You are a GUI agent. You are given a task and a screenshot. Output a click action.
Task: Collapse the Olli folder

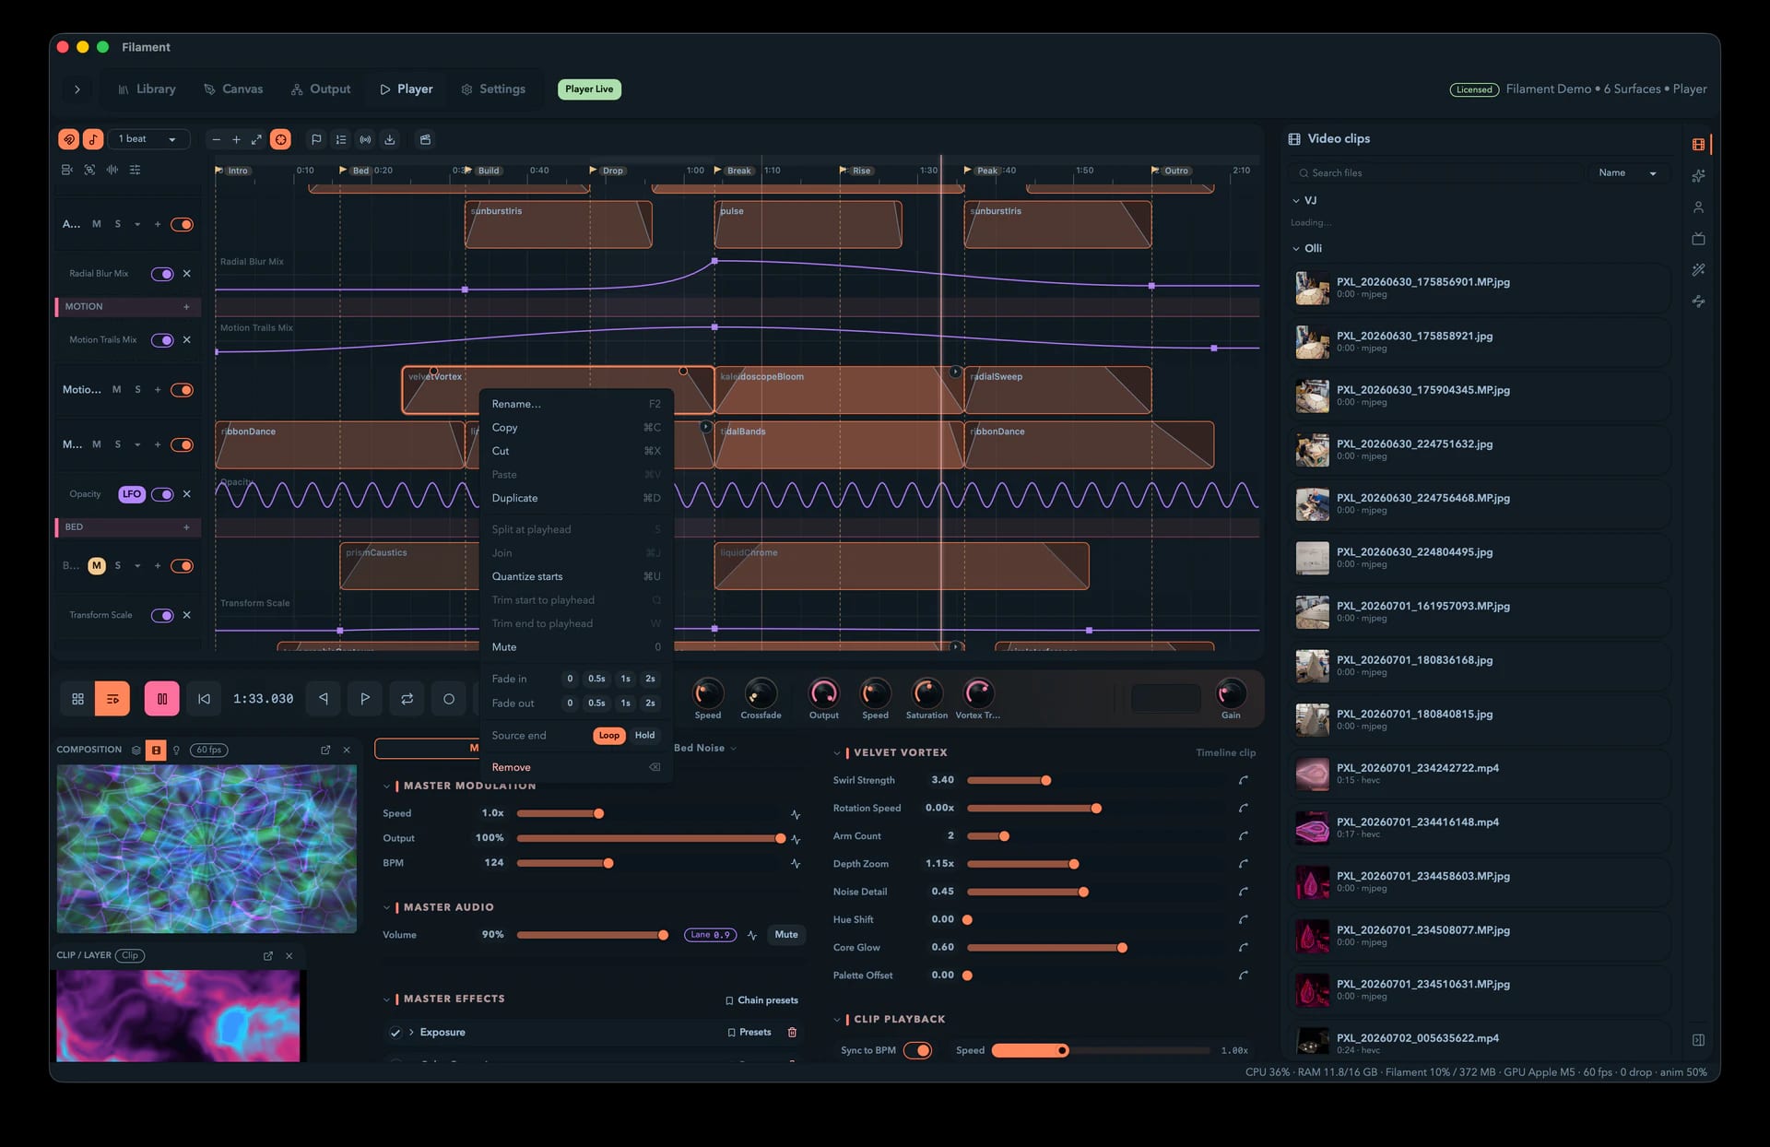[x=1296, y=249]
